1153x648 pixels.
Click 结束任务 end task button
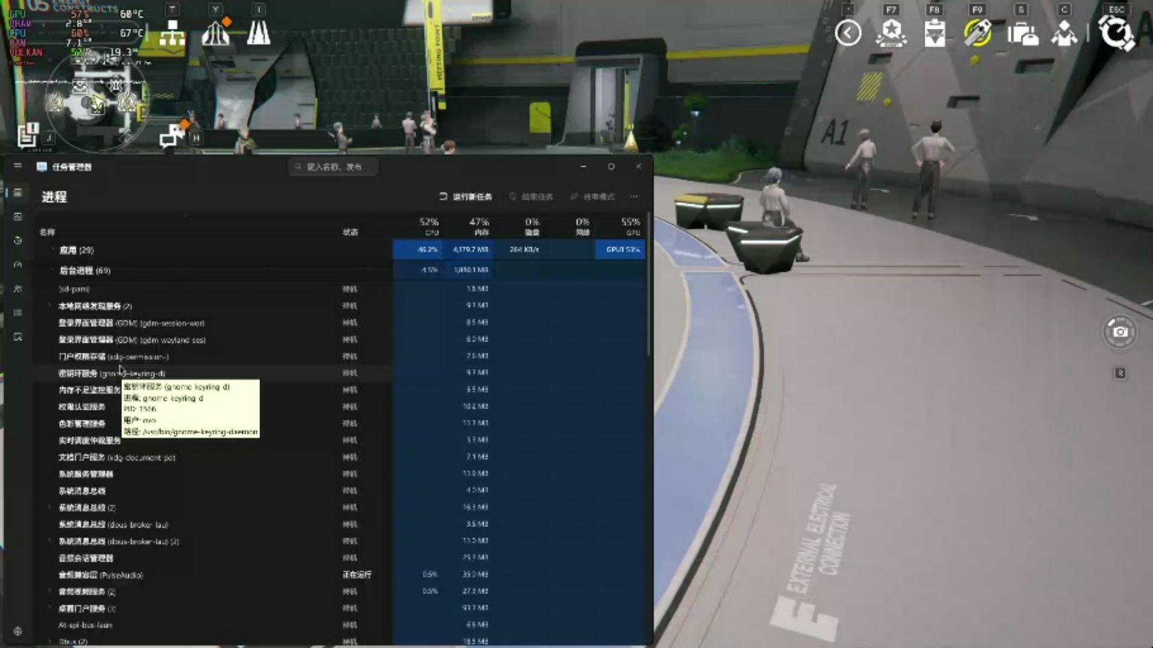(531, 197)
